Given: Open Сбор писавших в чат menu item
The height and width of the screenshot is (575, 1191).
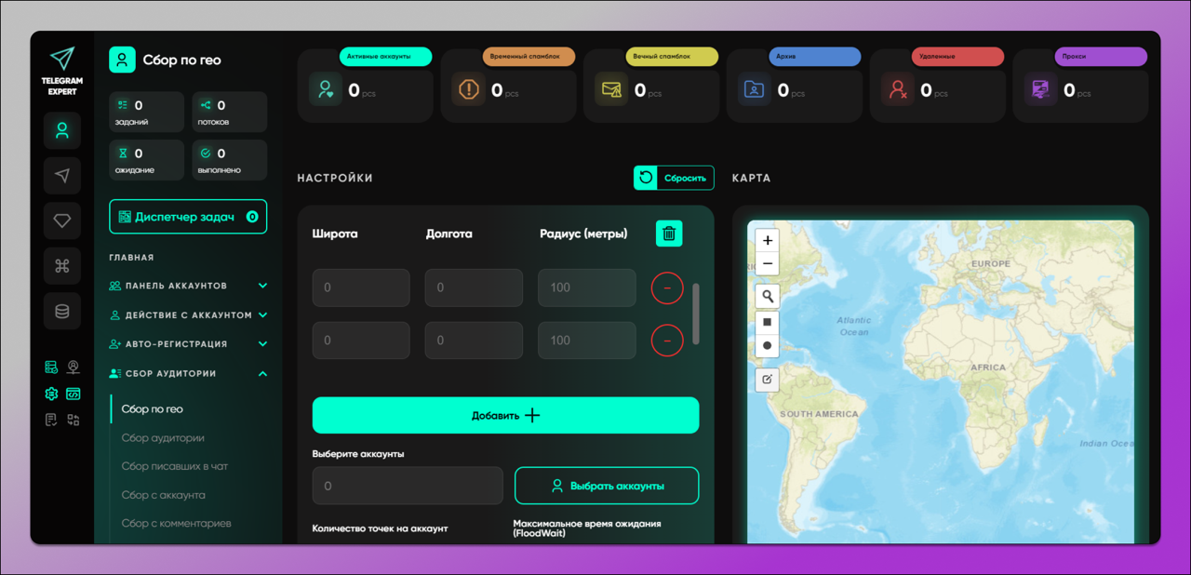Looking at the screenshot, I should [x=174, y=466].
